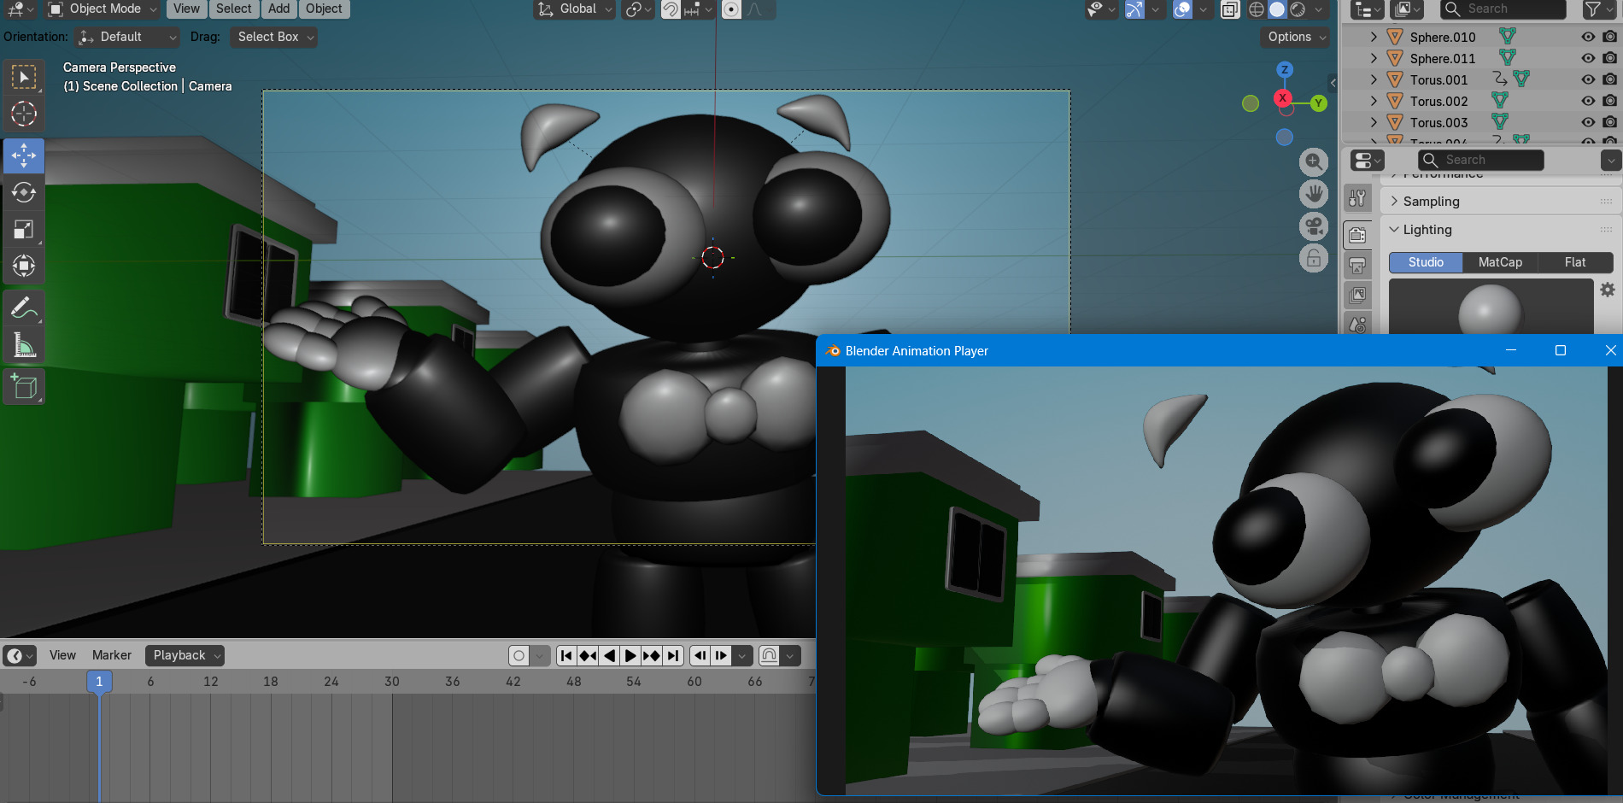The height and width of the screenshot is (803, 1623).
Task: Open the Marker menu in timeline
Action: tap(111, 655)
